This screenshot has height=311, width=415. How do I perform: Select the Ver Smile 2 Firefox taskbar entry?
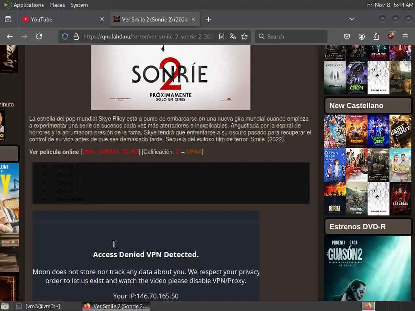coord(116,306)
